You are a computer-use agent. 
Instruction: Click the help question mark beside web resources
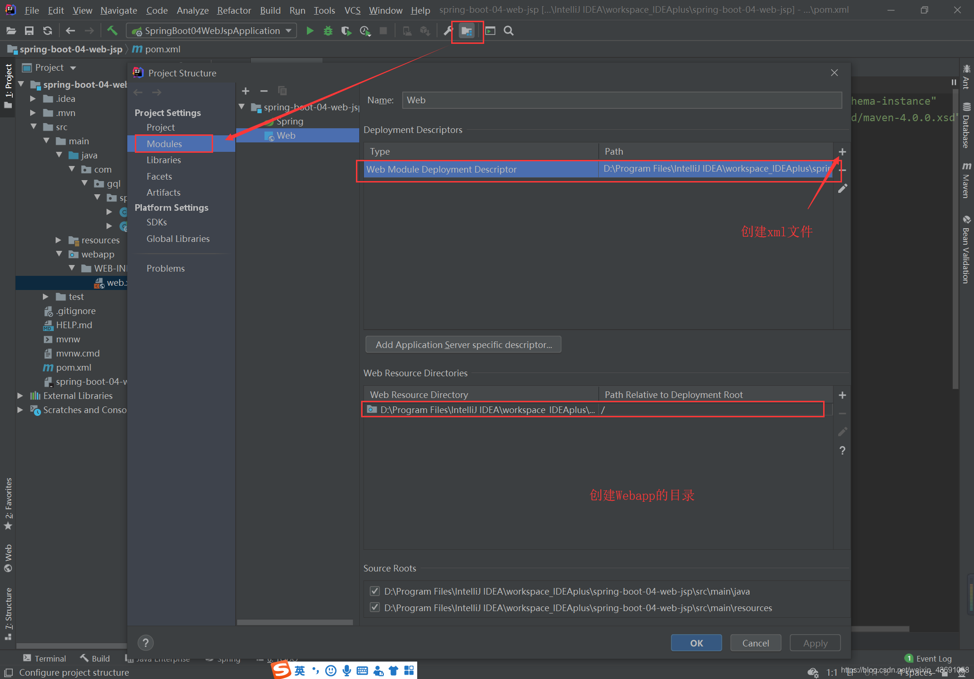tap(842, 450)
